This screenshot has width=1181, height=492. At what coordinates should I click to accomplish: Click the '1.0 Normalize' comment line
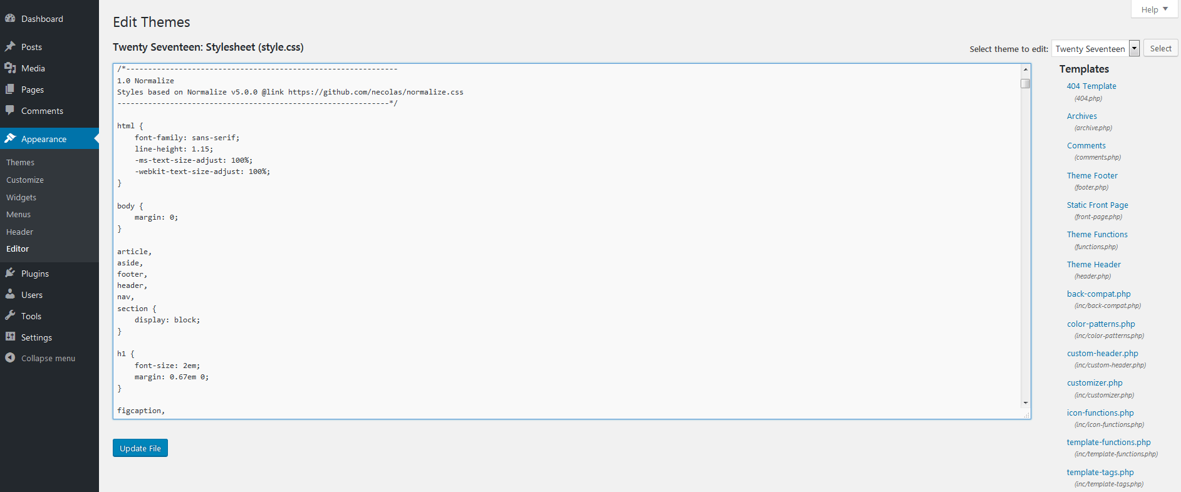pyautogui.click(x=145, y=80)
